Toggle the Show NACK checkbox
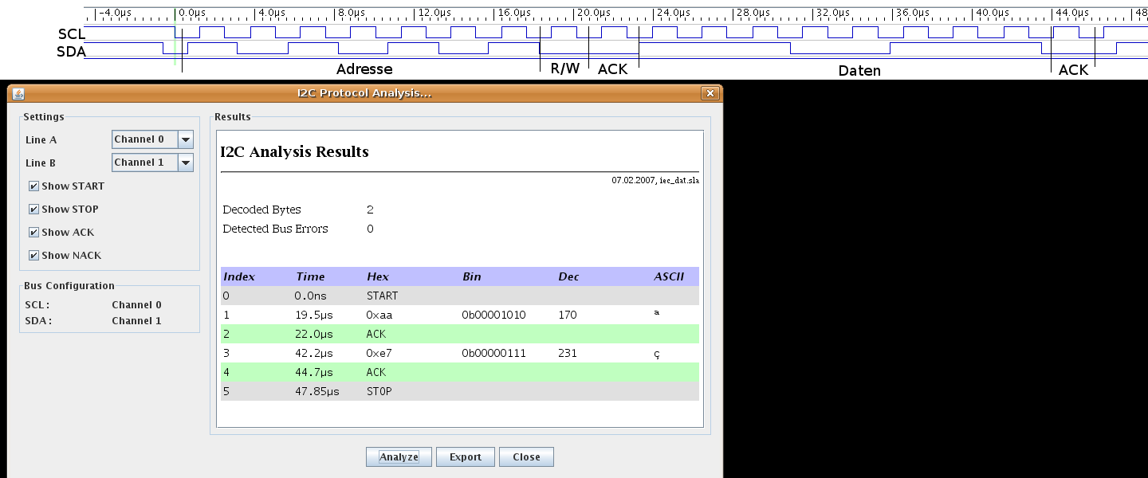Image resolution: width=1148 pixels, height=478 pixels. [x=33, y=255]
